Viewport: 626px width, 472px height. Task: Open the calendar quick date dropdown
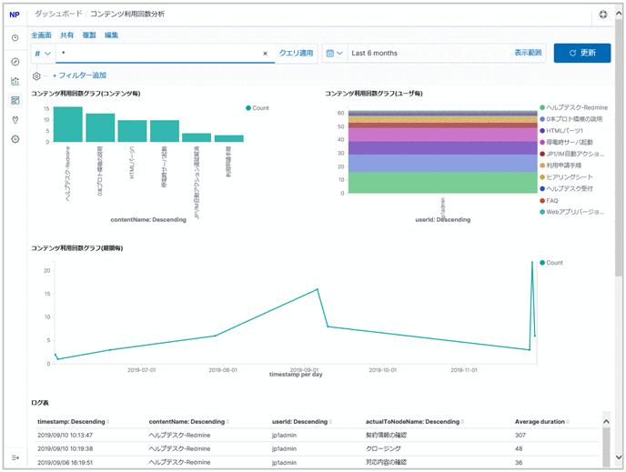[x=334, y=54]
